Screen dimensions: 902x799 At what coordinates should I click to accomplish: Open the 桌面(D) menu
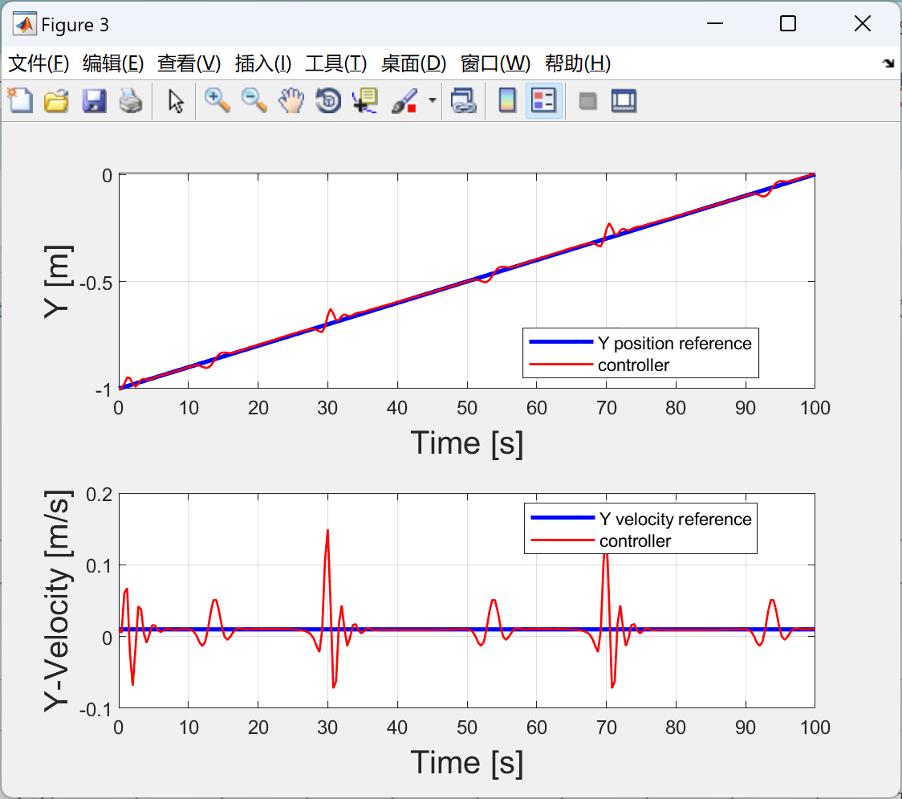pyautogui.click(x=413, y=63)
